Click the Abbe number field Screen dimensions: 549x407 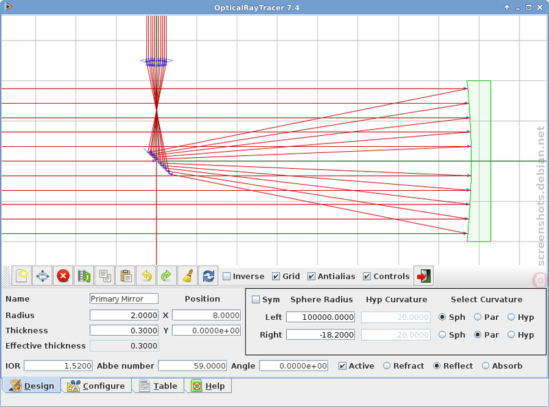(x=192, y=366)
